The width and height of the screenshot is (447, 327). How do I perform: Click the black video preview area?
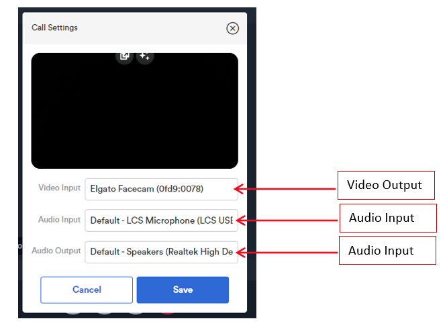(x=134, y=111)
